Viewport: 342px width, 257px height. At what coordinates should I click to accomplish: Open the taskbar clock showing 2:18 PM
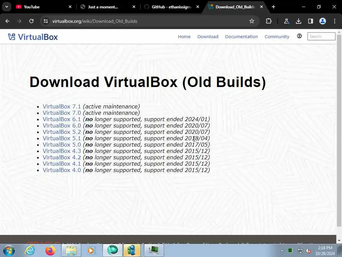[325, 251]
